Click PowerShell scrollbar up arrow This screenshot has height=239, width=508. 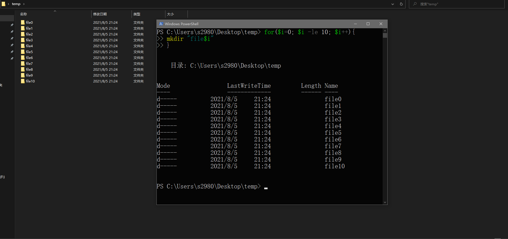pyautogui.click(x=385, y=30)
